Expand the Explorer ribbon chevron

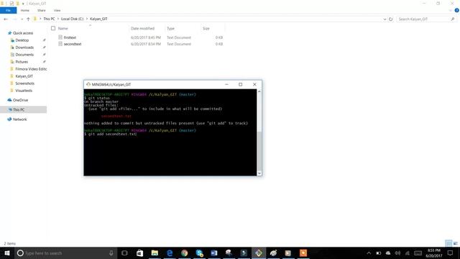451,11
